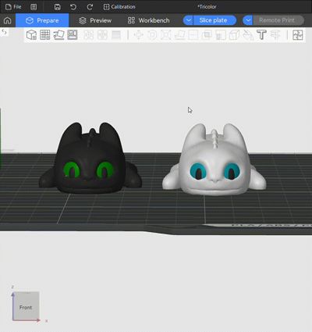Click the Add model cube icon
Screen dimensions: 312x332
(31, 35)
